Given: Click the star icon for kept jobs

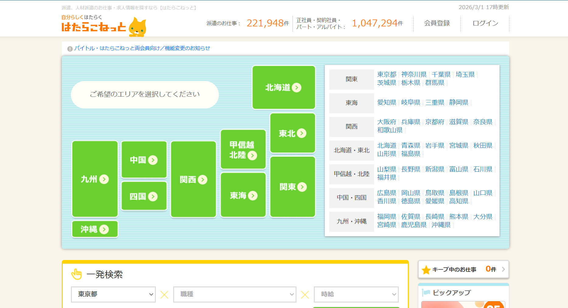Looking at the screenshot, I should (x=426, y=270).
